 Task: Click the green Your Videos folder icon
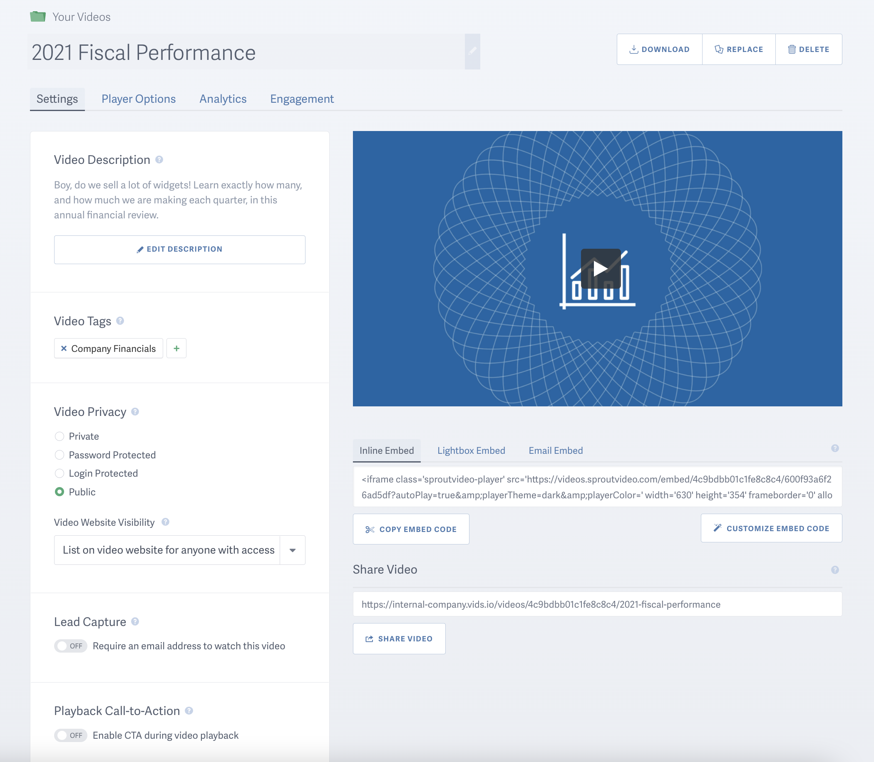coord(38,17)
